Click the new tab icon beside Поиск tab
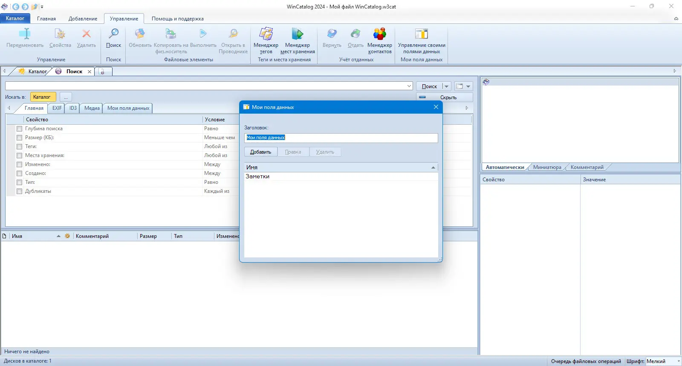Image resolution: width=682 pixels, height=366 pixels. 102,71
